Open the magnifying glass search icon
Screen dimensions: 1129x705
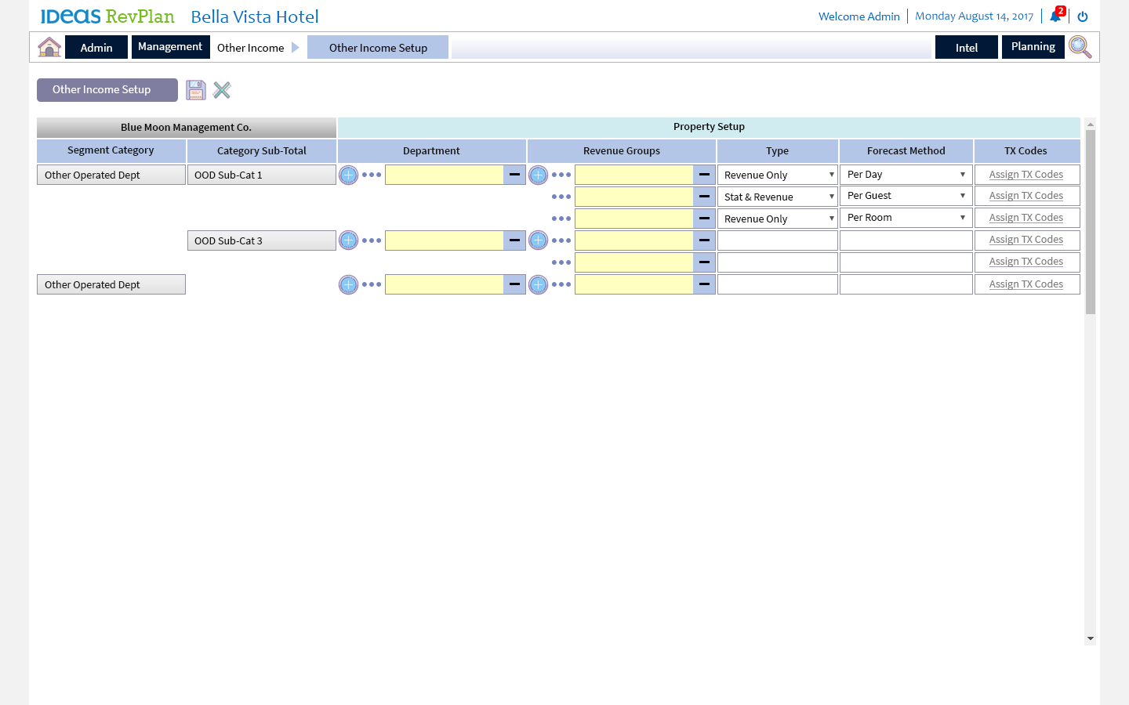(x=1080, y=47)
